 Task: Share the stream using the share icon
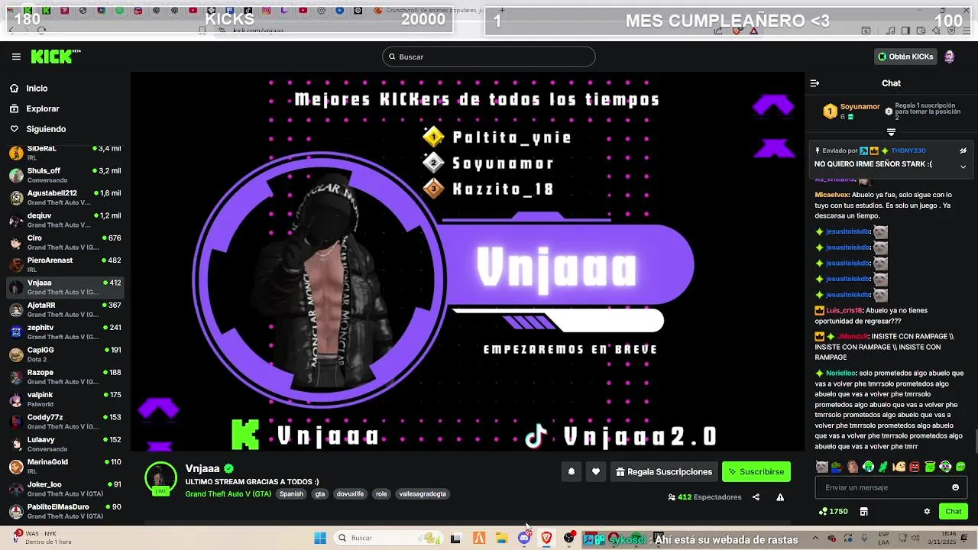pyautogui.click(x=756, y=497)
